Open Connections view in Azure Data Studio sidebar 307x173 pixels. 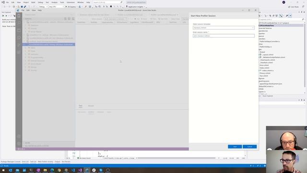tap(19, 16)
